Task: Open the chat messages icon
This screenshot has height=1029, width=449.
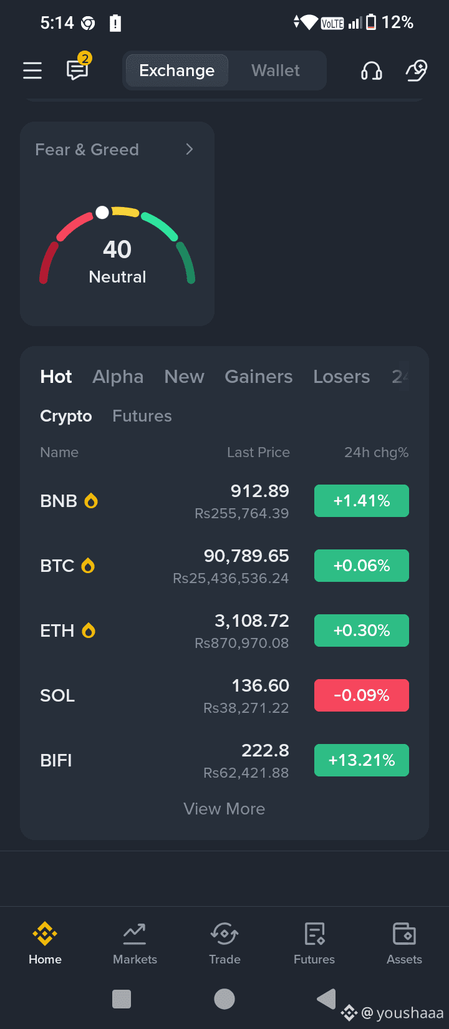Action: tap(78, 70)
